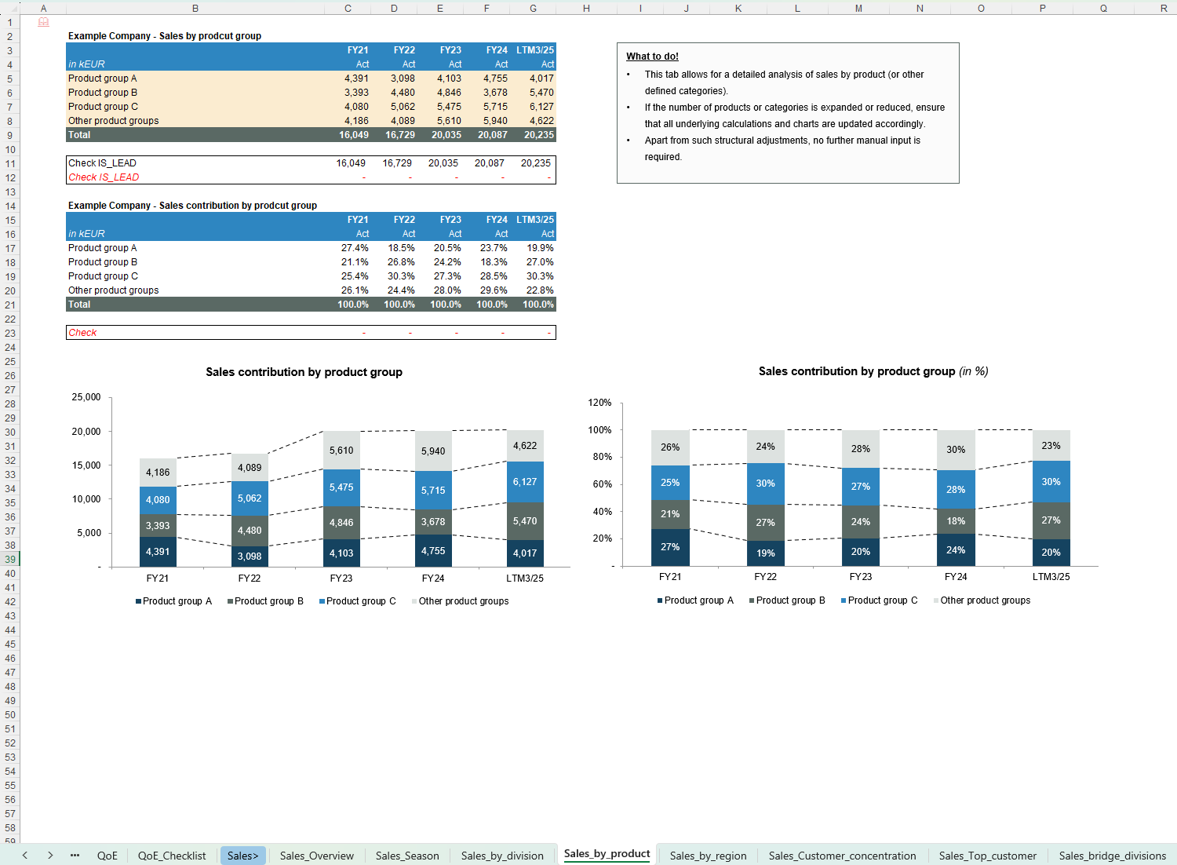The height and width of the screenshot is (865, 1177).
Task: Open the Sales_Season sheet
Action: tap(407, 856)
